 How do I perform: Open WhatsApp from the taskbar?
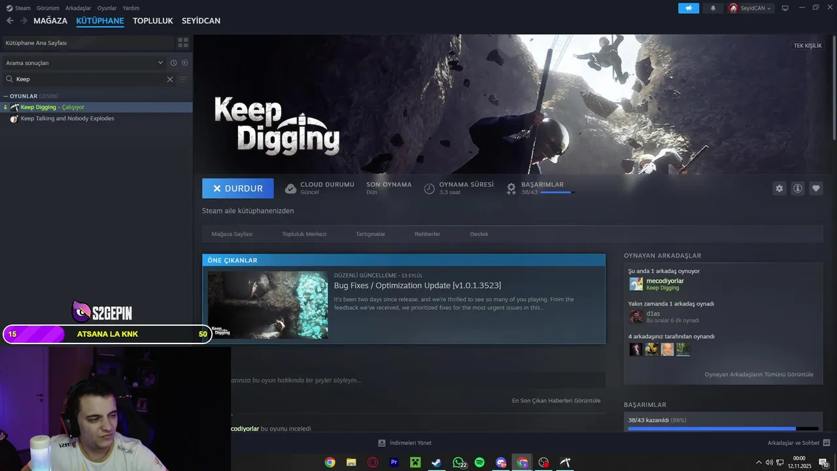pyautogui.click(x=458, y=462)
